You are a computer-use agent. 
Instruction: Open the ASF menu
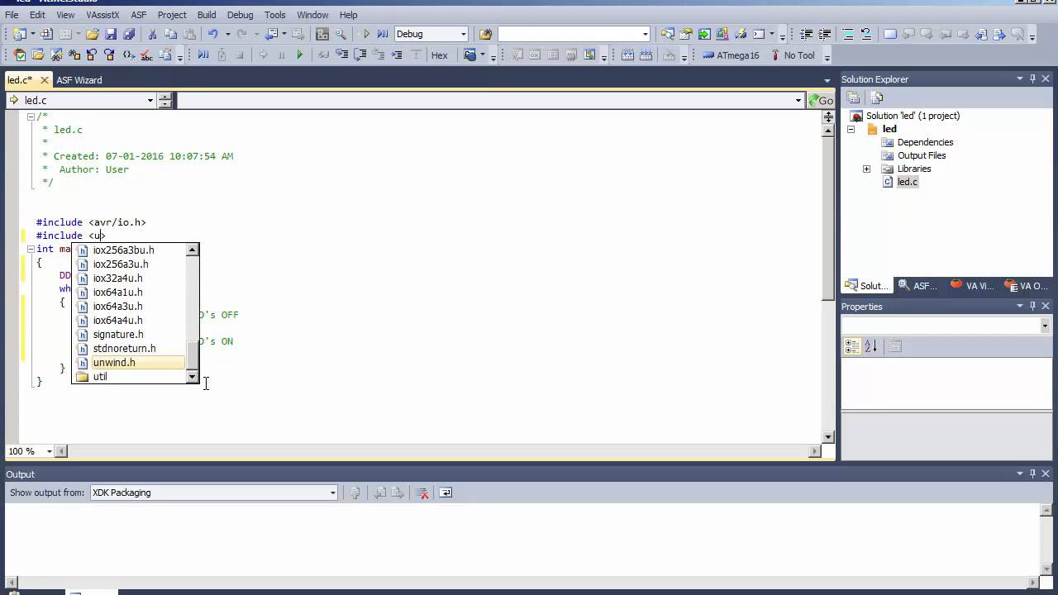pyautogui.click(x=138, y=15)
